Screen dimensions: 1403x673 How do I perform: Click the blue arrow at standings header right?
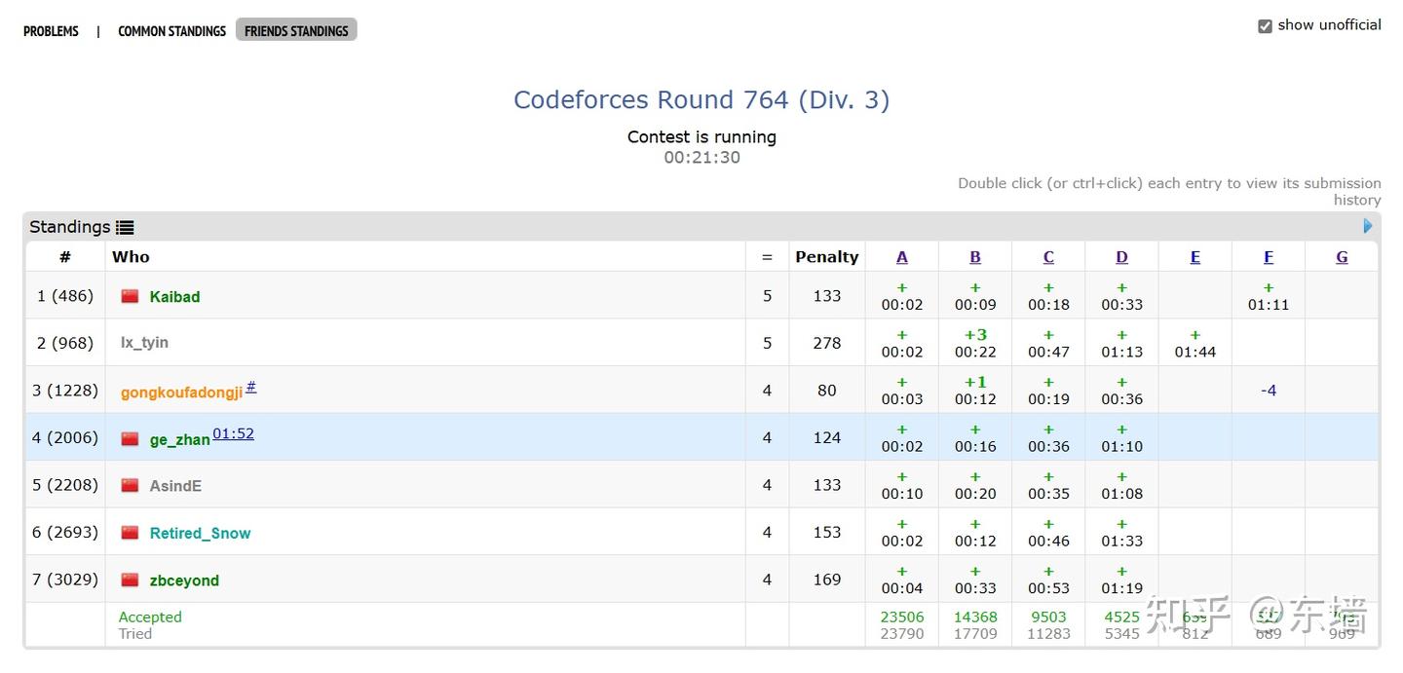point(1368,226)
